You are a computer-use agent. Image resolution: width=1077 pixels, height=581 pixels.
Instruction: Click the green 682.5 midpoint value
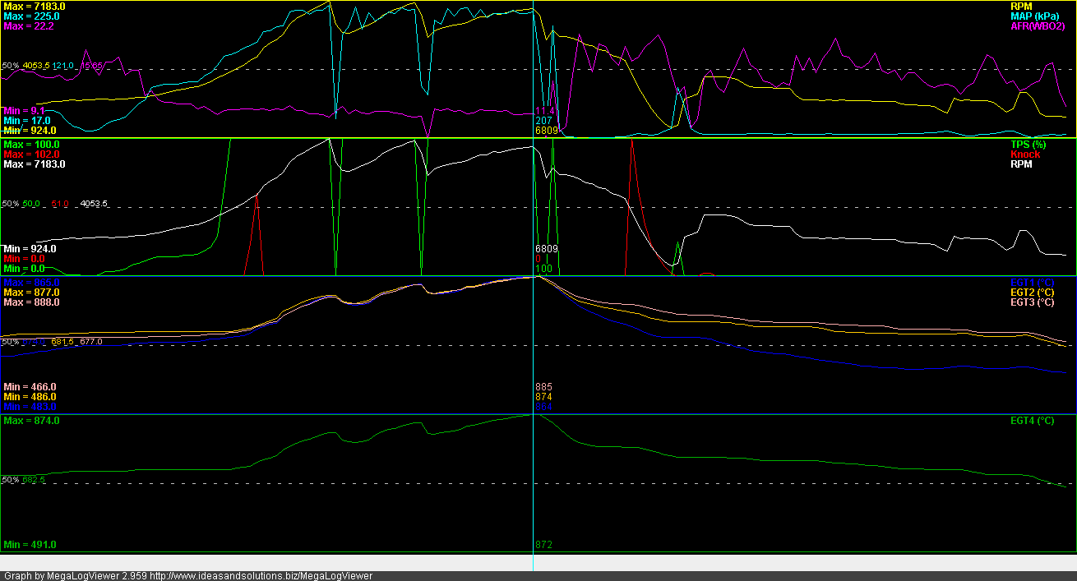pyautogui.click(x=34, y=480)
